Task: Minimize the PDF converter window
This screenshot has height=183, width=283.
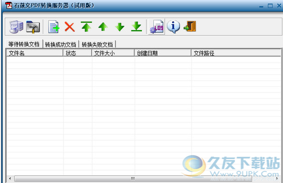Action: click(261, 6)
